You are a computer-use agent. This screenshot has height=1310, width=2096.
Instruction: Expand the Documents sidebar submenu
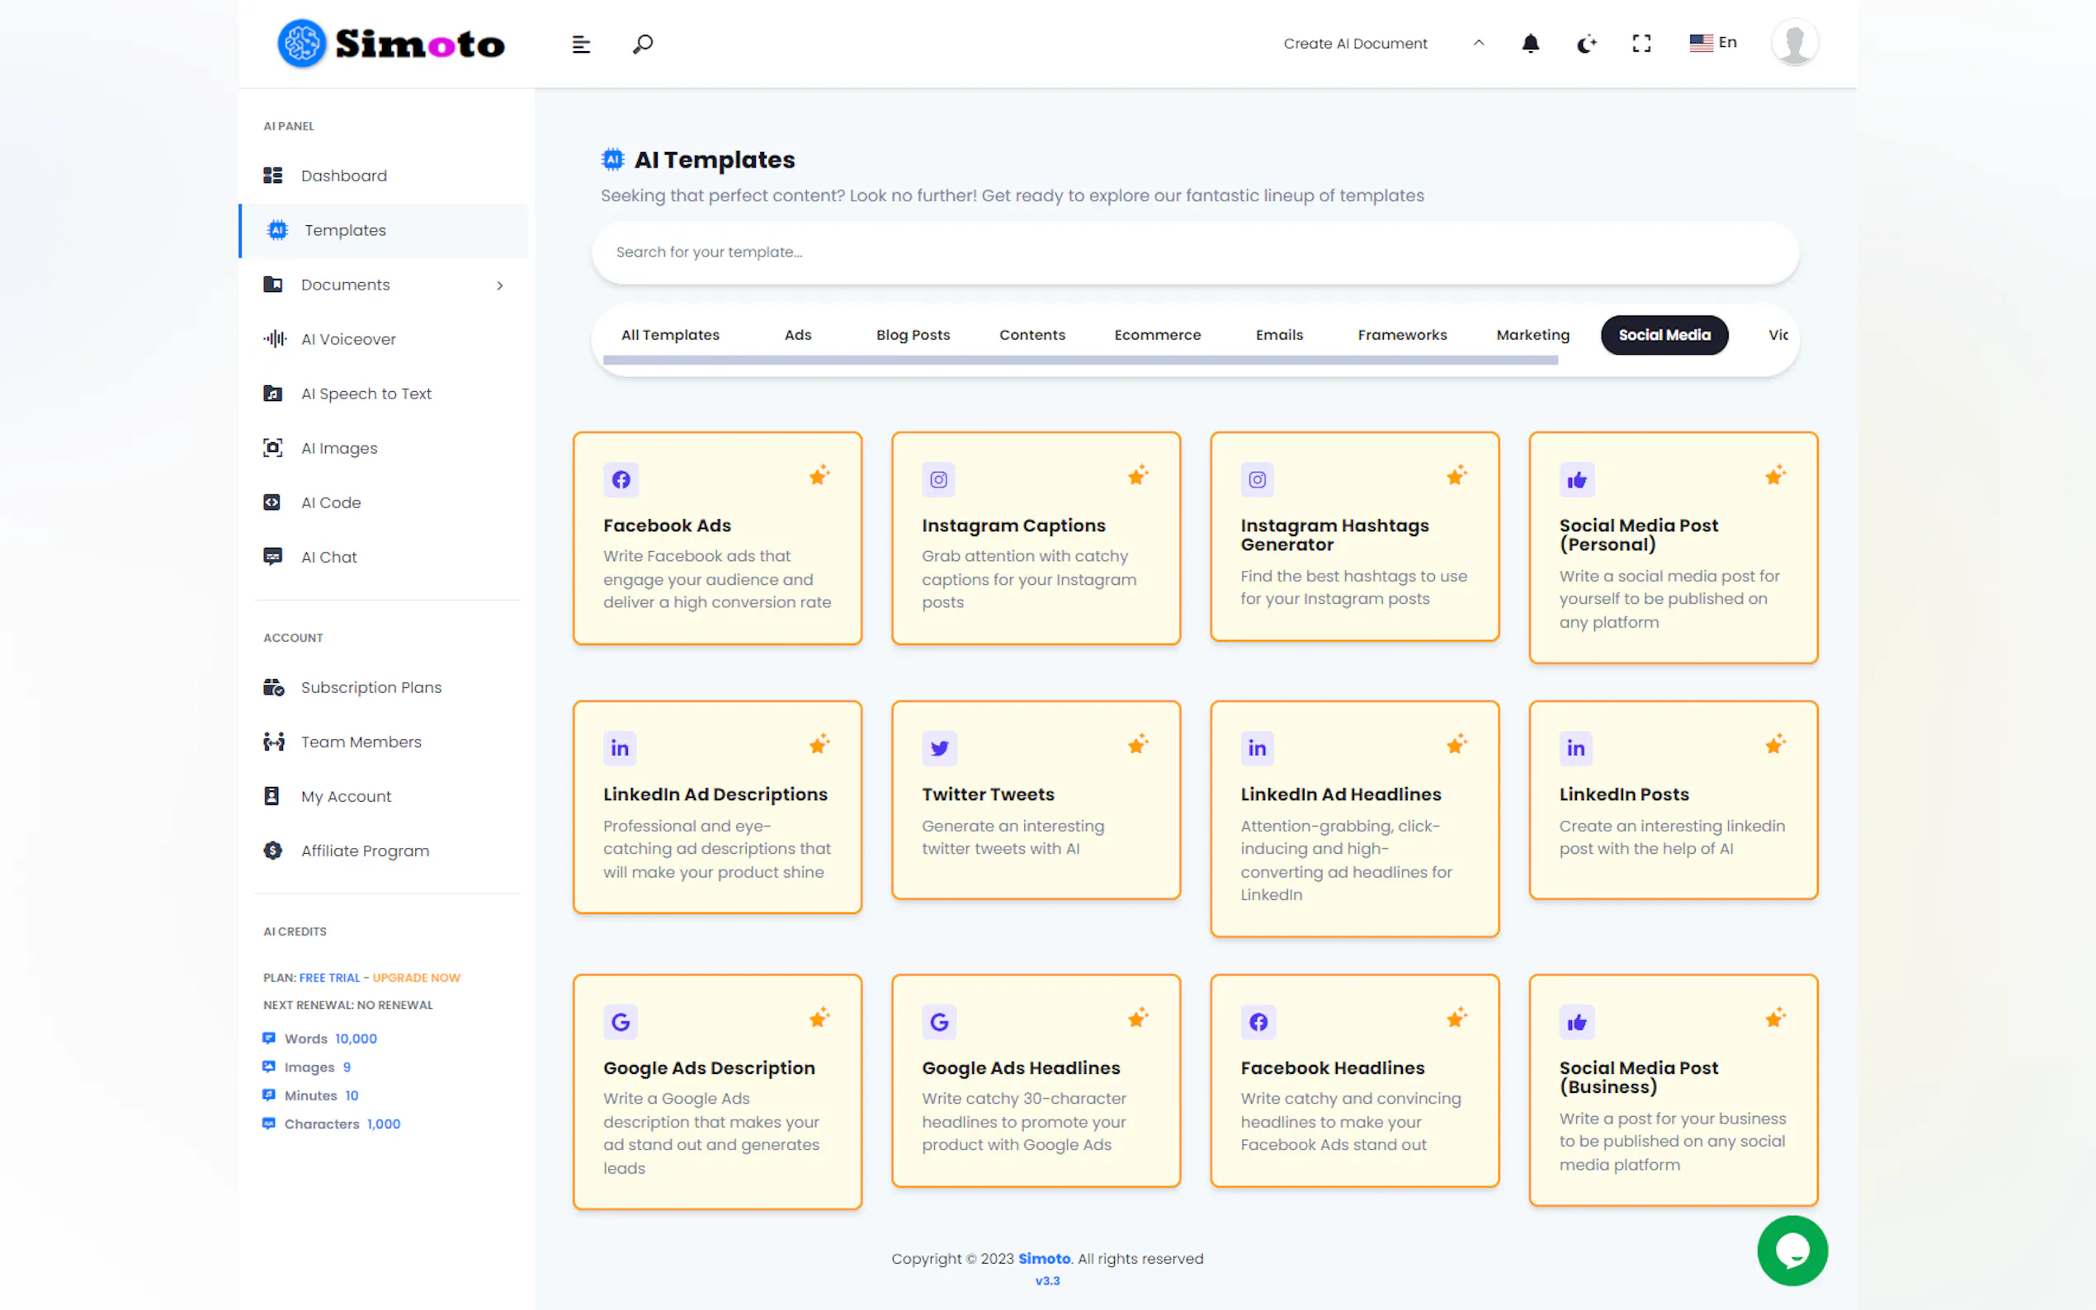499,285
